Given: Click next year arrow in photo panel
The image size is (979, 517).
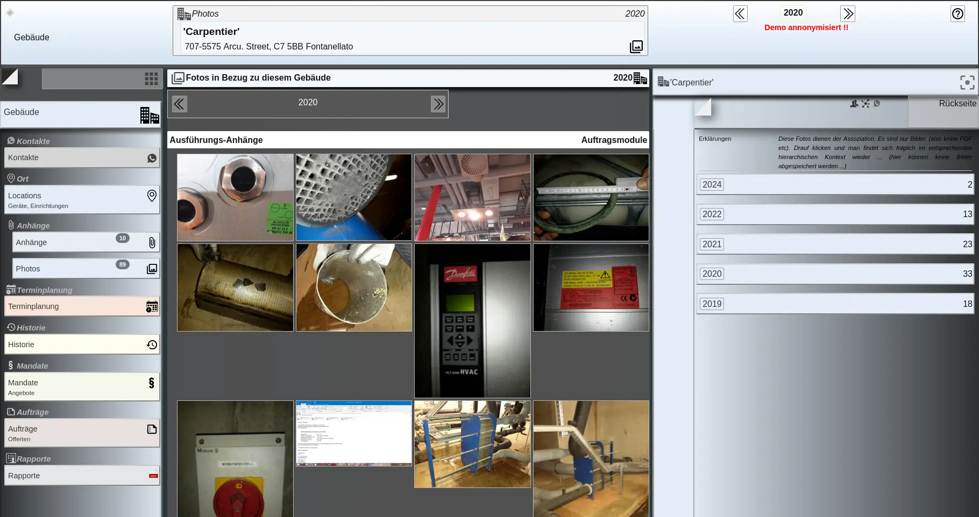Looking at the screenshot, I should click(x=438, y=104).
